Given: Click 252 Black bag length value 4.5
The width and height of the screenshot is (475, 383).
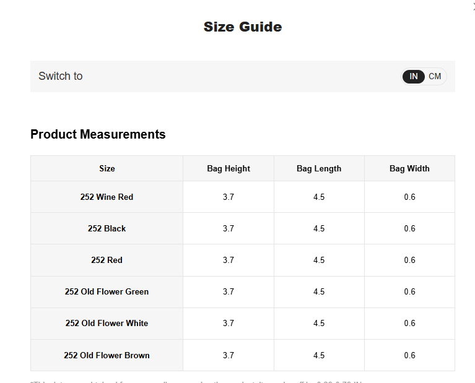Looking at the screenshot, I should tap(319, 228).
